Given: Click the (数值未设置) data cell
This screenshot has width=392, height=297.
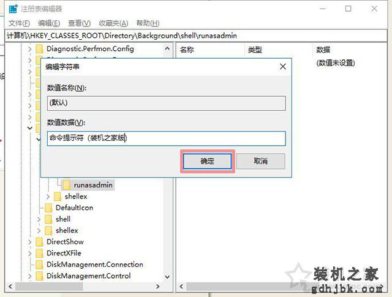Looking at the screenshot, I should pyautogui.click(x=336, y=63).
